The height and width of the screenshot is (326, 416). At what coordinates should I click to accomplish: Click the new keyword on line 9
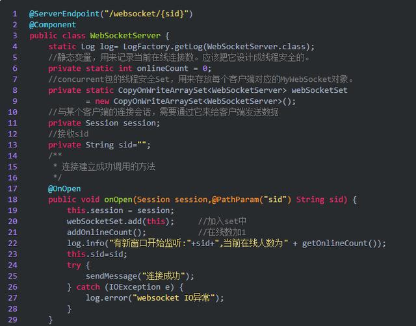point(102,101)
